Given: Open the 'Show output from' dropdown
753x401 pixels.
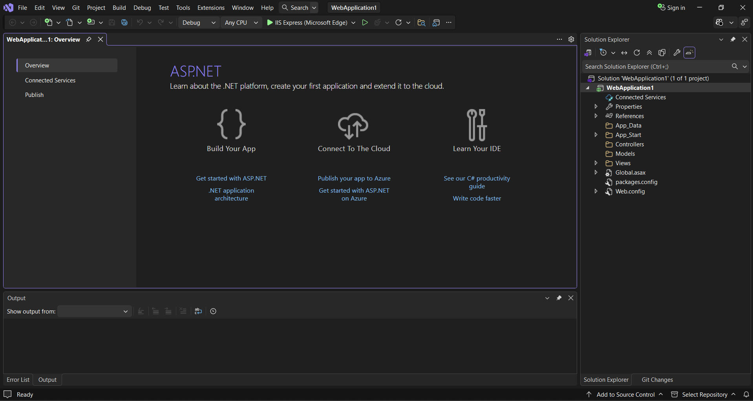Looking at the screenshot, I should pyautogui.click(x=95, y=311).
